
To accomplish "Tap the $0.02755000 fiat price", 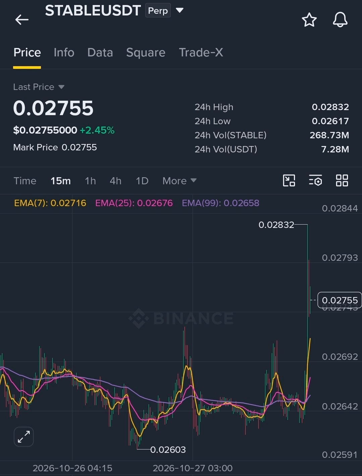I will (45, 130).
